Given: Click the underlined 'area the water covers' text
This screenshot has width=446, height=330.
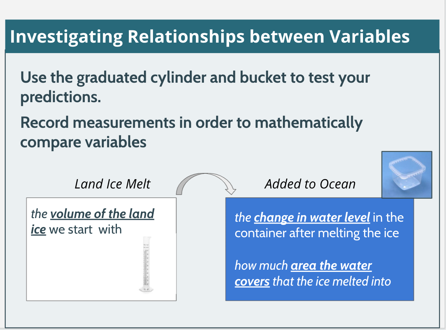Looking at the screenshot, I should pyautogui.click(x=331, y=266).
